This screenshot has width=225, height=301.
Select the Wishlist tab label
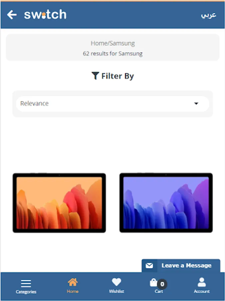[117, 291]
